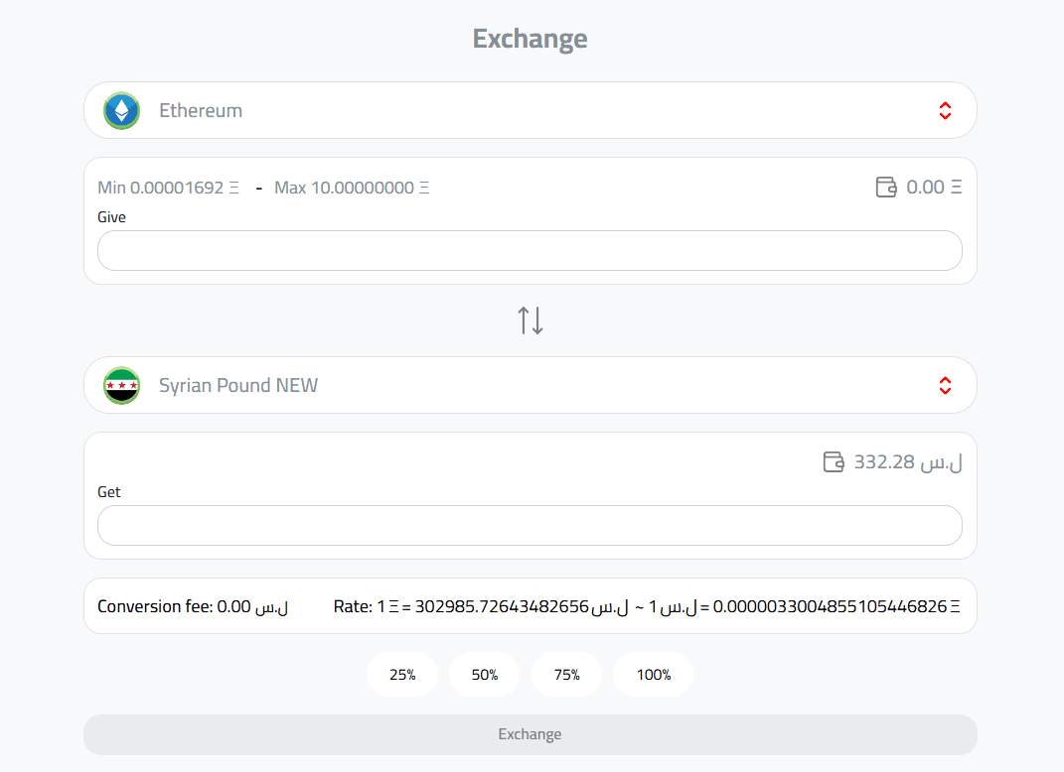Click the Give input field
This screenshot has width=1064, height=772.
point(530,250)
